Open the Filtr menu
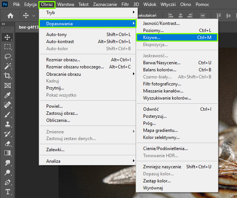Screen dimensions: 237x198 125,4
